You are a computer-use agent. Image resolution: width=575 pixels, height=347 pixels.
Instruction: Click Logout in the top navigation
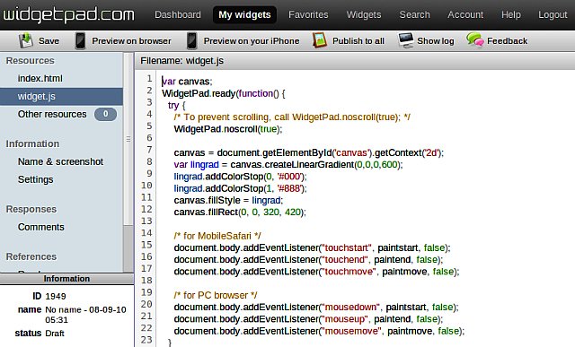tap(553, 14)
